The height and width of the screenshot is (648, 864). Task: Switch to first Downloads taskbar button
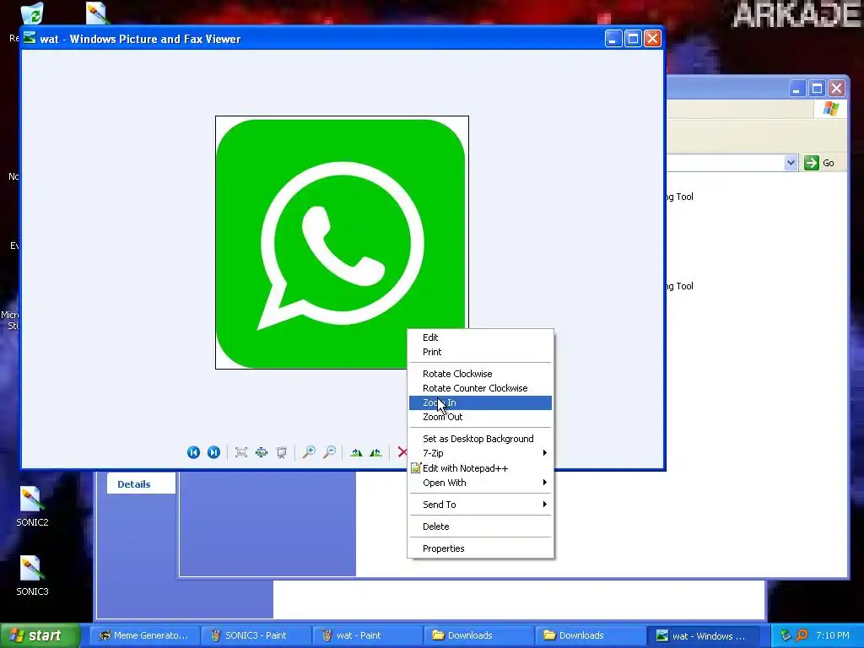(x=478, y=635)
